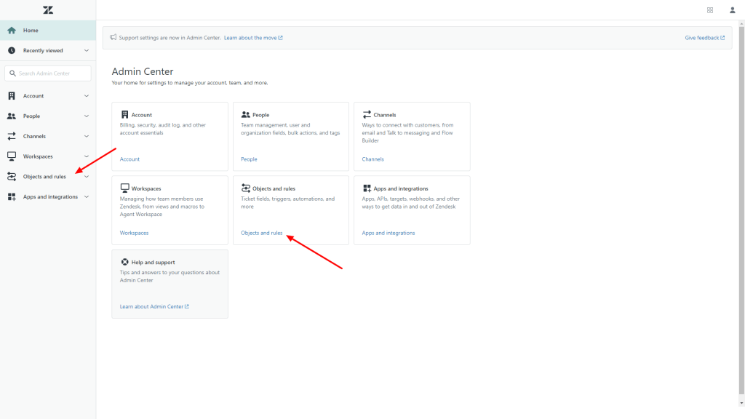Click the Search Admin Center field
This screenshot has height=419, width=745.
click(x=48, y=73)
